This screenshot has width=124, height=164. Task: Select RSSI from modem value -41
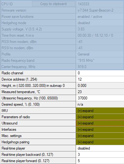[100, 42]
